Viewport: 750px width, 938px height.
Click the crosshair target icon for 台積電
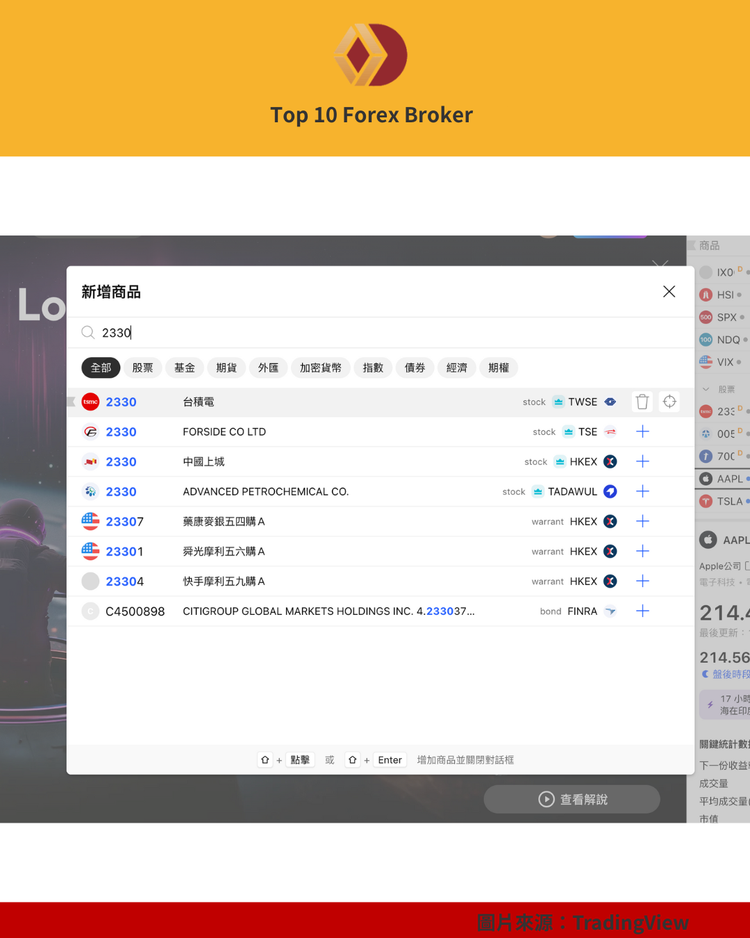(669, 402)
